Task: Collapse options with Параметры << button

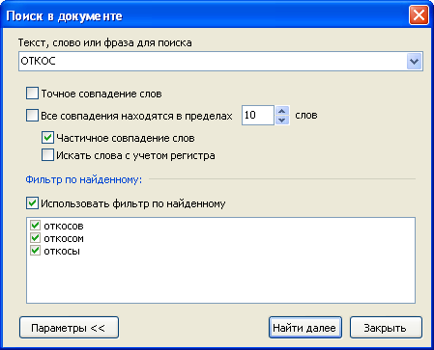Action: coord(69,328)
